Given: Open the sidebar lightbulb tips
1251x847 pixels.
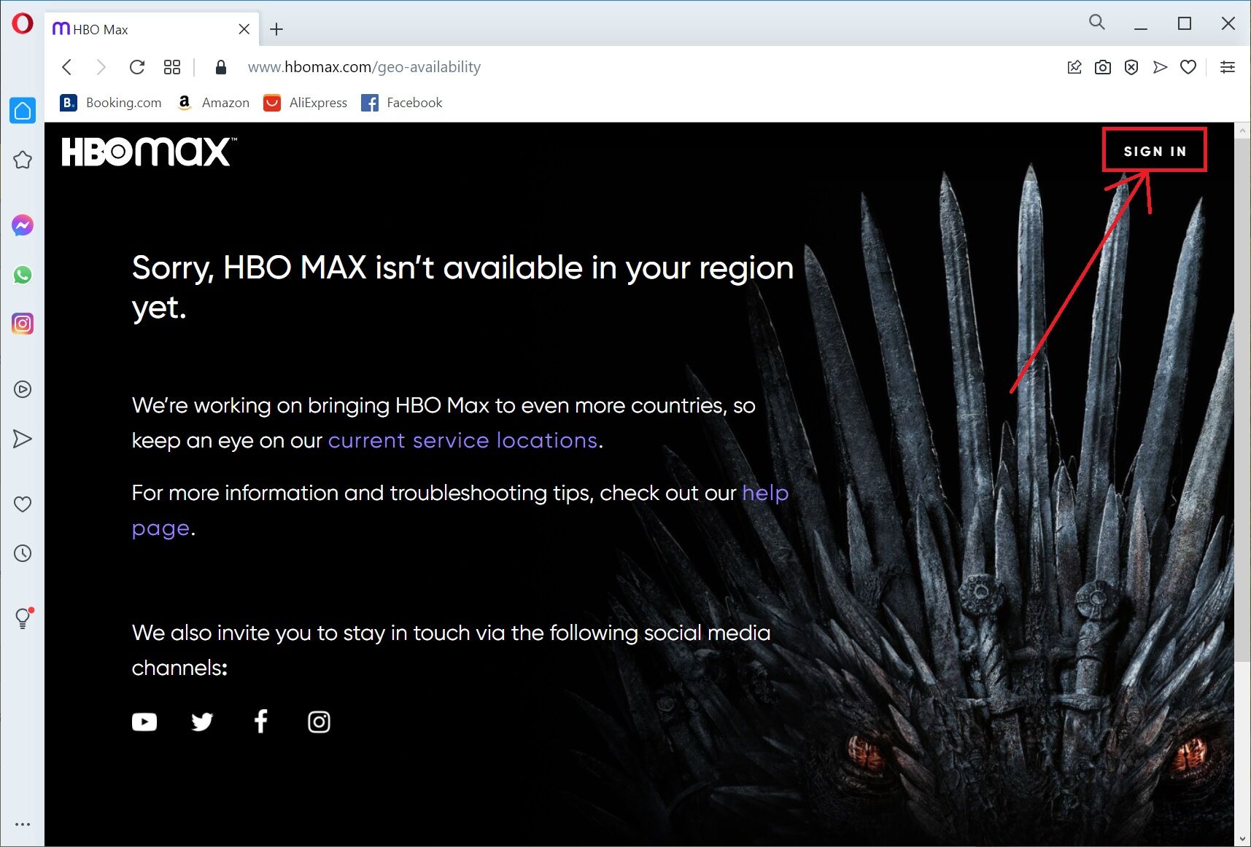Looking at the screenshot, I should pyautogui.click(x=23, y=618).
